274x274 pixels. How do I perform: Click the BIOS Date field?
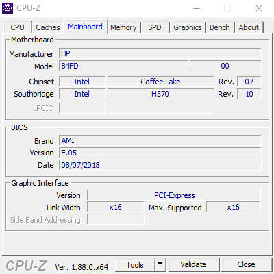(x=160, y=165)
